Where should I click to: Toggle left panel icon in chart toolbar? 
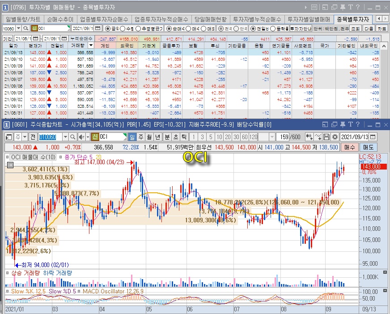pyautogui.click(x=9, y=137)
